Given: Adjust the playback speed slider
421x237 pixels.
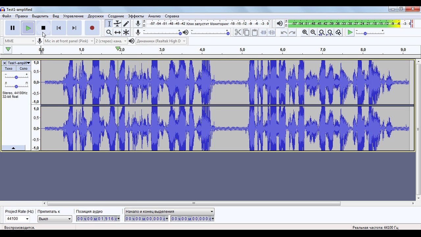Looking at the screenshot, I should click(x=370, y=32).
